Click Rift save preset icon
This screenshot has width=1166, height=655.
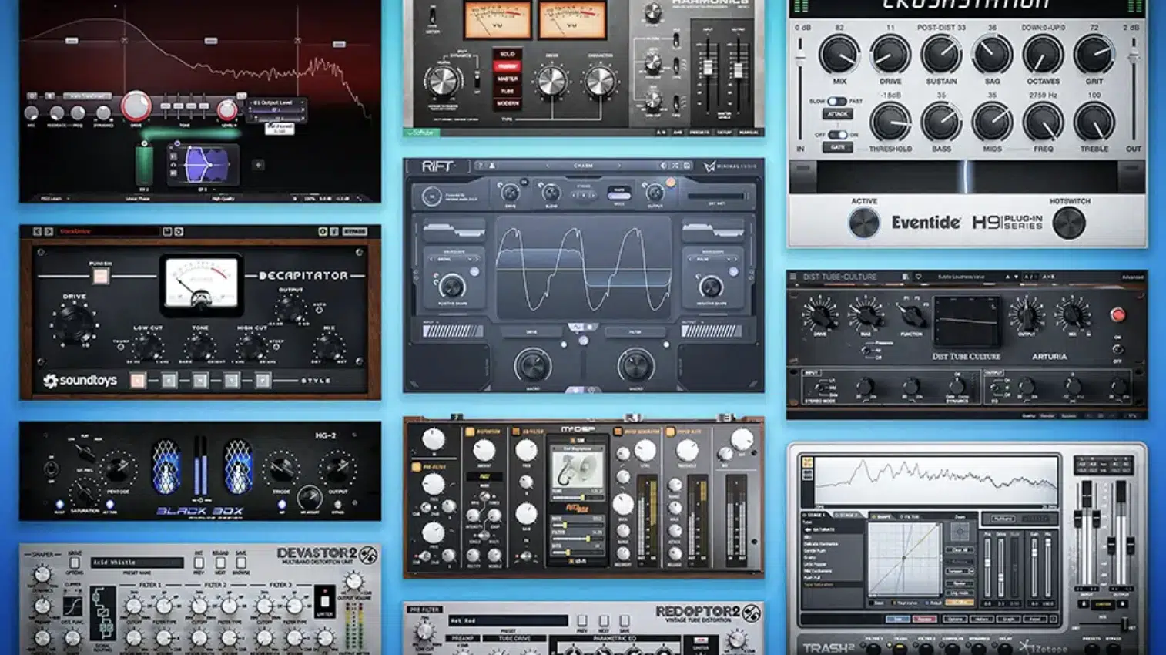[686, 166]
